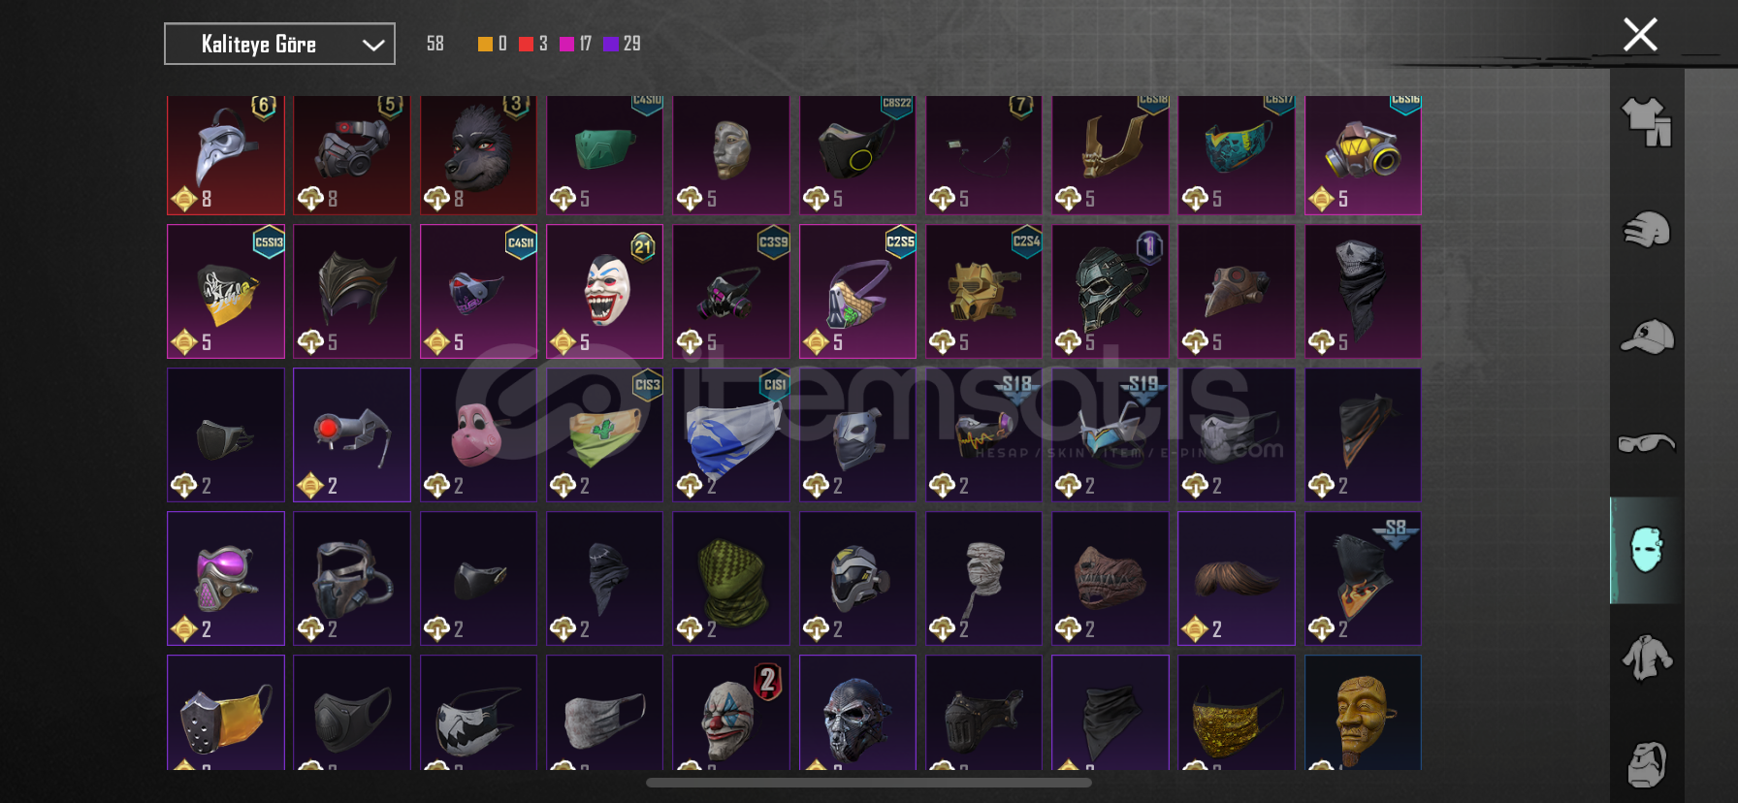This screenshot has height=803, width=1738.
Task: Close the inventory with X button
Action: click(1640, 35)
